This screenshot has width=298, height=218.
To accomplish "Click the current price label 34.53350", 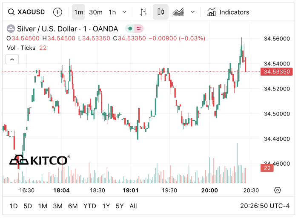I will pyautogui.click(x=277, y=72).
